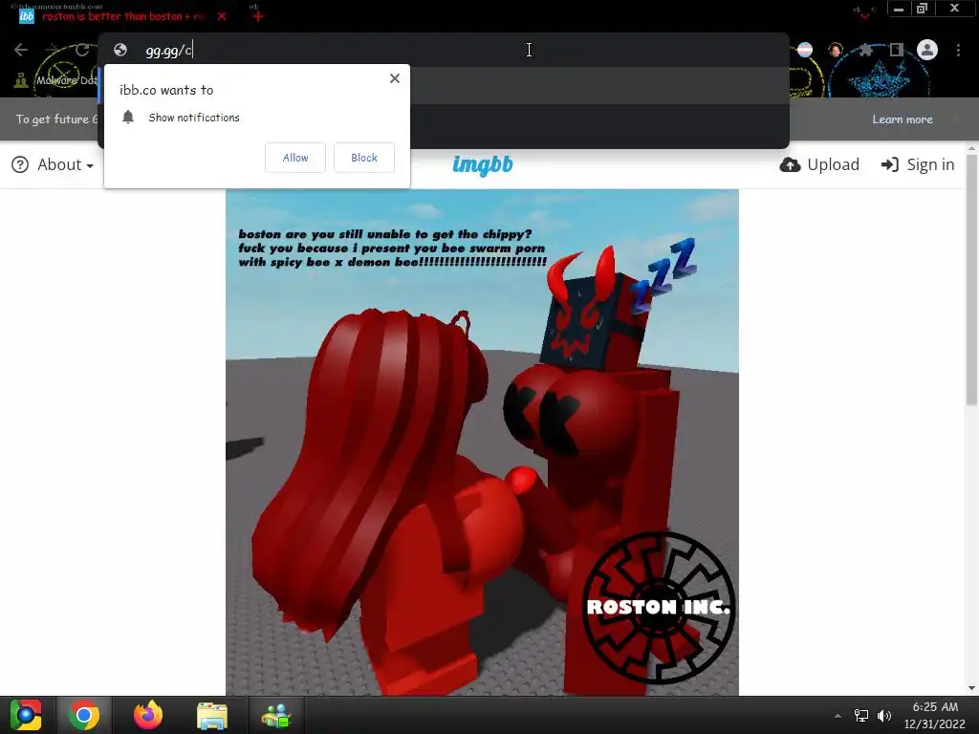Go back with the browser back arrow
The width and height of the screenshot is (979, 734).
[21, 50]
